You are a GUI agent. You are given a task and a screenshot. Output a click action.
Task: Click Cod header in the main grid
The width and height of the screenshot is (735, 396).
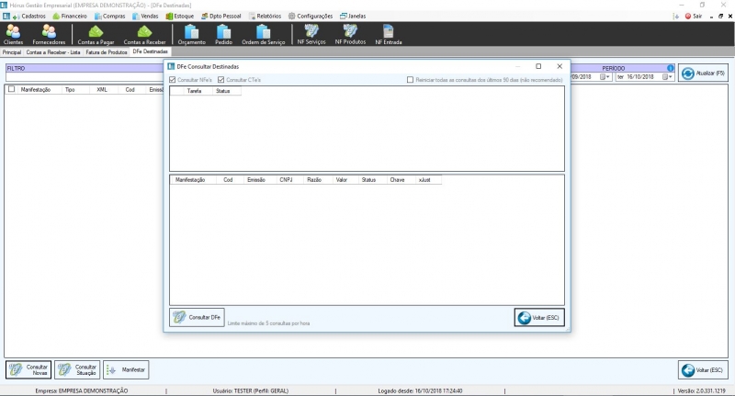[x=130, y=89]
